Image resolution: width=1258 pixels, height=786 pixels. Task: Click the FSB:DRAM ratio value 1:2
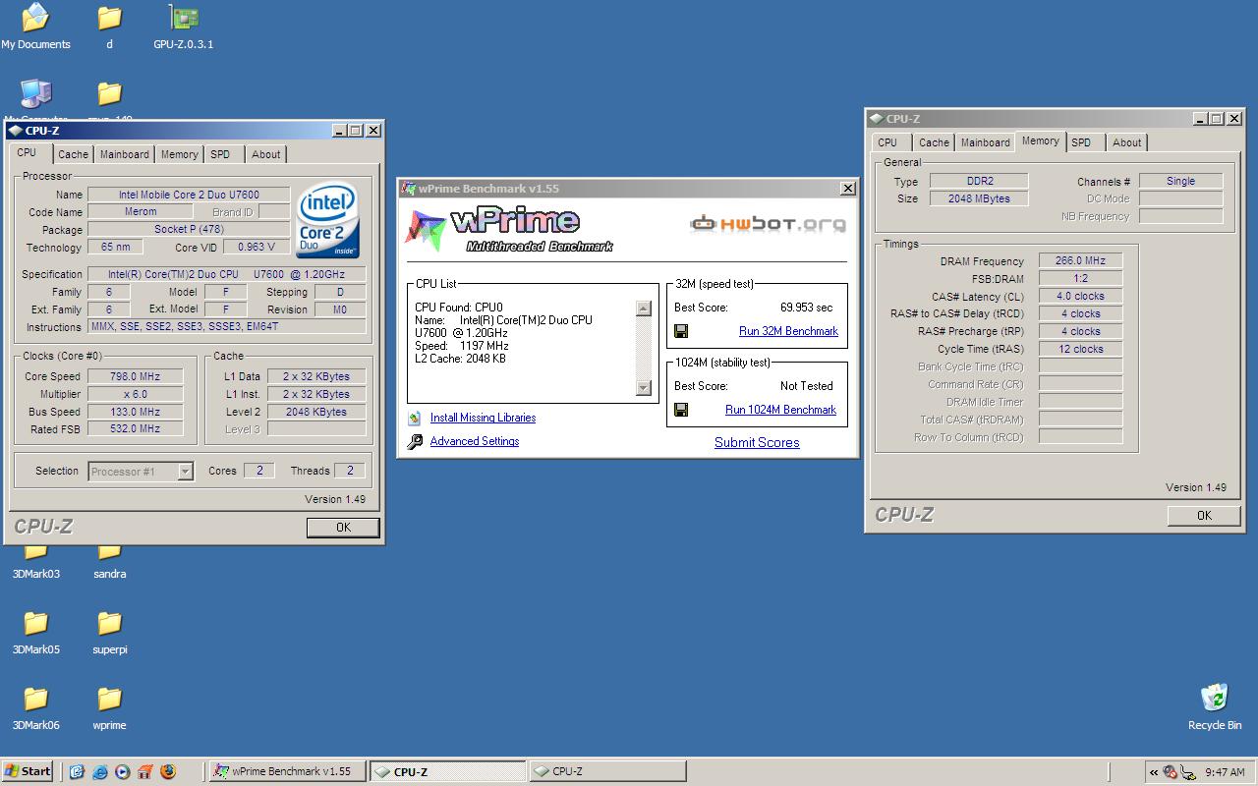tap(1080, 279)
